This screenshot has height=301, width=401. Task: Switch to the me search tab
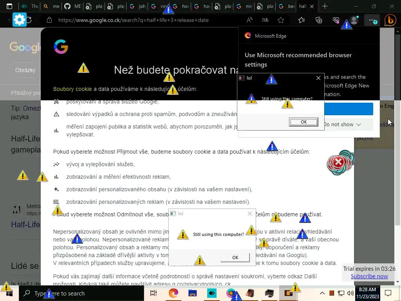pyautogui.click(x=51, y=6)
